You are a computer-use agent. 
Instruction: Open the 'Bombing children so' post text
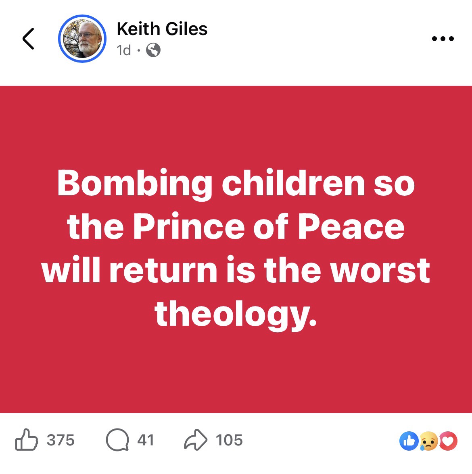236,184
